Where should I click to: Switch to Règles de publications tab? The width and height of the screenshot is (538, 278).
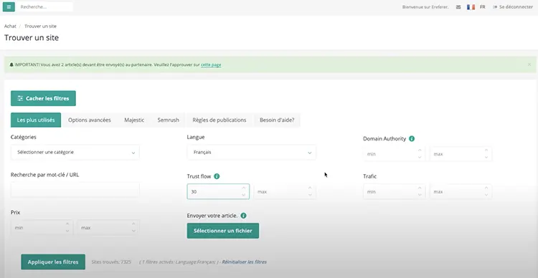pyautogui.click(x=220, y=120)
